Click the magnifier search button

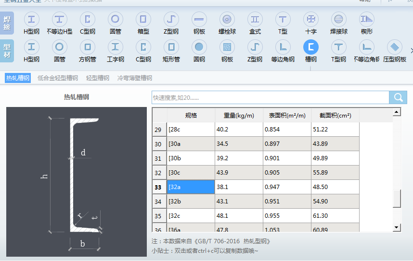[x=398, y=98]
